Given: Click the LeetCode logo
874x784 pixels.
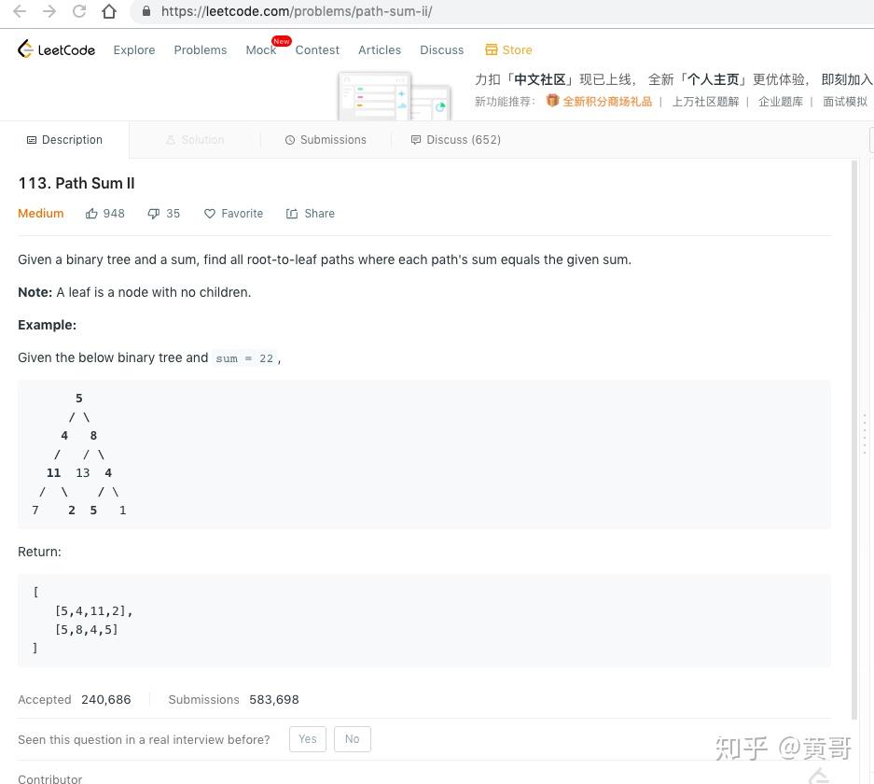Looking at the screenshot, I should [x=56, y=49].
